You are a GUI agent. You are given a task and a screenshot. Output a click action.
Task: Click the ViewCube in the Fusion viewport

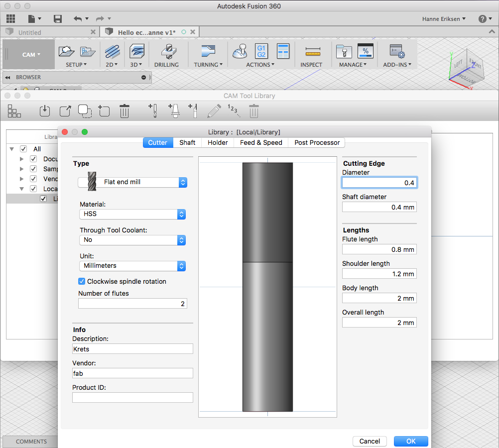(467, 69)
